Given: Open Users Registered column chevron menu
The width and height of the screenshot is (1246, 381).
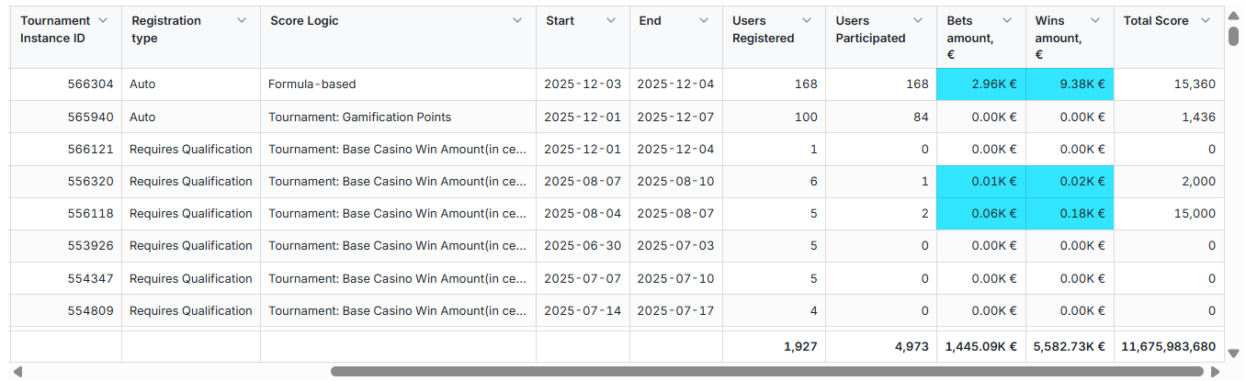Looking at the screenshot, I should pos(807,20).
